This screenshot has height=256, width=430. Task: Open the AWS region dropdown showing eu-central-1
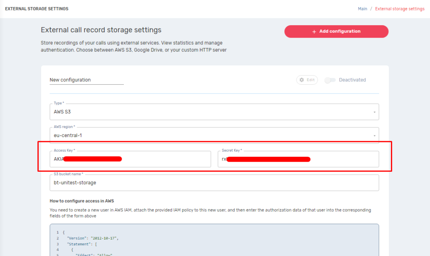pos(210,136)
